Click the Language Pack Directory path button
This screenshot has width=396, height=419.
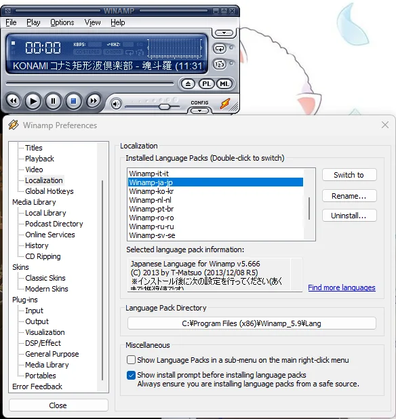(x=252, y=323)
